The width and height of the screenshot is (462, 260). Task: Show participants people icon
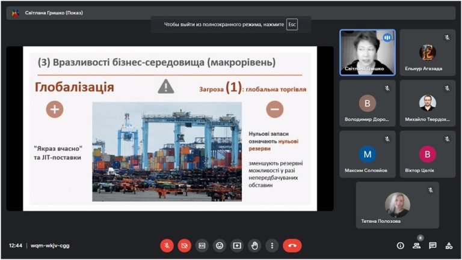tap(417, 246)
